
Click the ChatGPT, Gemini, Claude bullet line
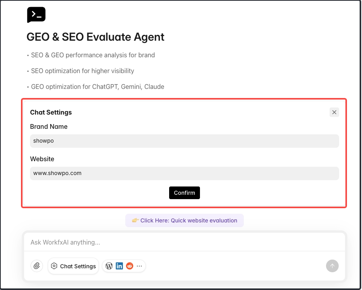97,87
